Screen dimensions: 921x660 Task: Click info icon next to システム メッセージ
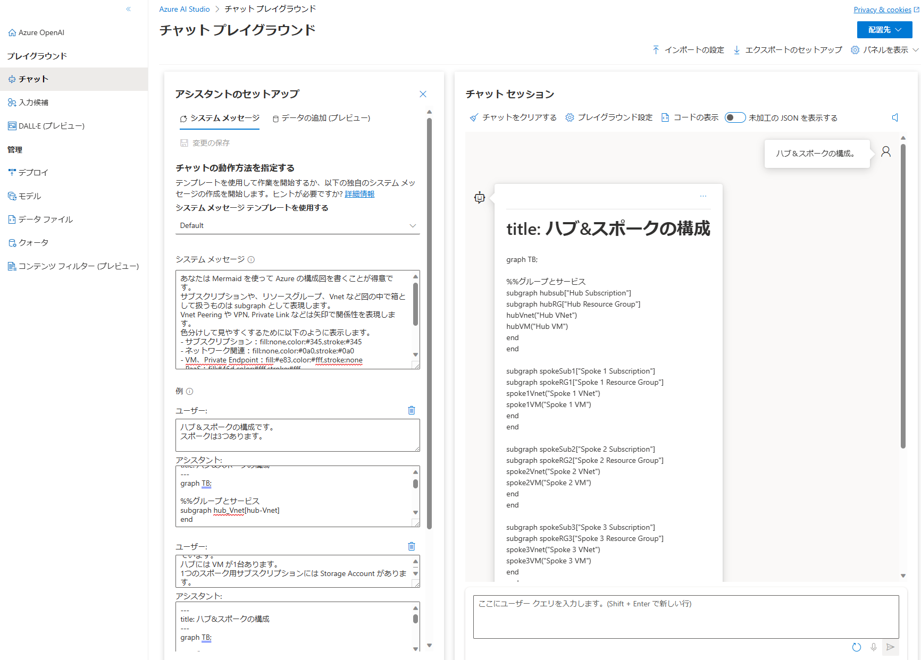tap(251, 260)
